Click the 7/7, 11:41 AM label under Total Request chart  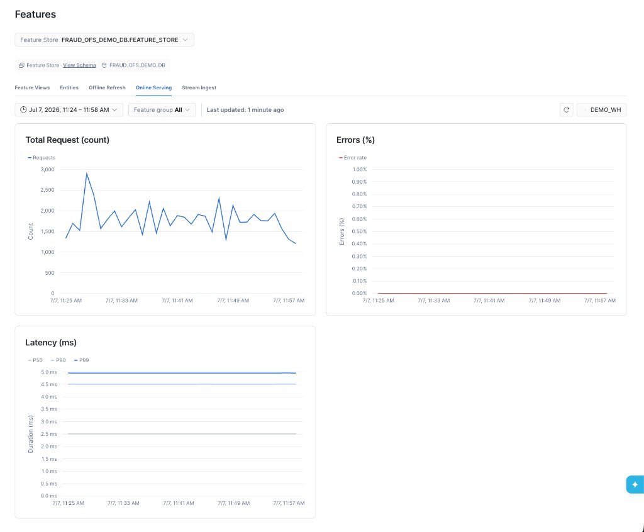coord(177,301)
